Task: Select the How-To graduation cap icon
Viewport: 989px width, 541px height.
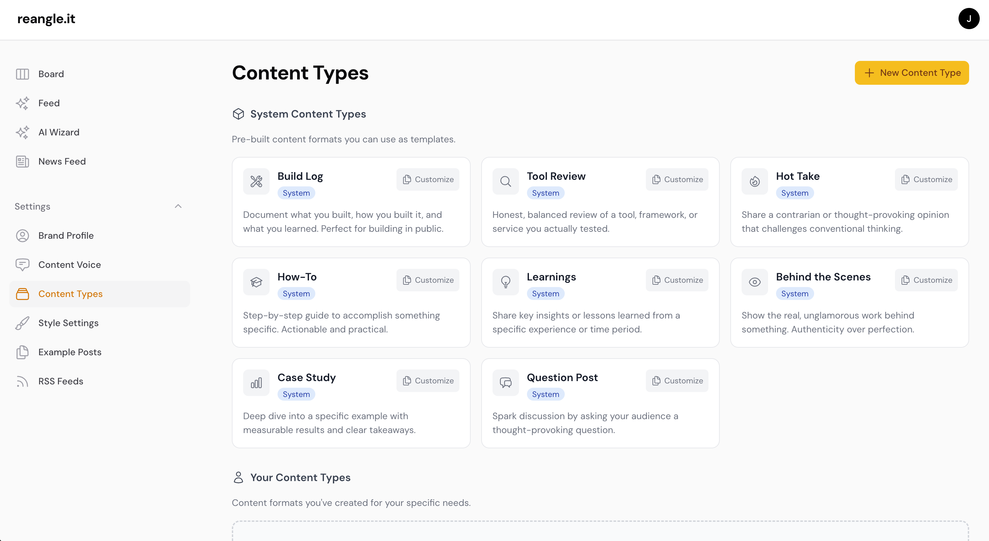Action: click(x=256, y=282)
